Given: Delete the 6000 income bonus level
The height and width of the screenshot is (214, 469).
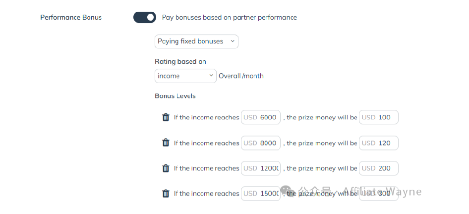Looking at the screenshot, I should 165,117.
